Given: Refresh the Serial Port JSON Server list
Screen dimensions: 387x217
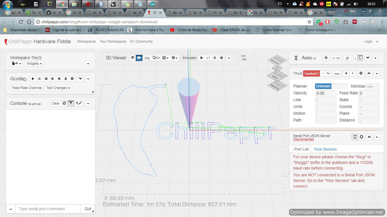Looking at the screenshot, I should [355, 137].
